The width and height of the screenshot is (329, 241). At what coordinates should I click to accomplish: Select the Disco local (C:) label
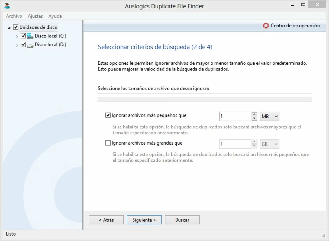(50, 36)
